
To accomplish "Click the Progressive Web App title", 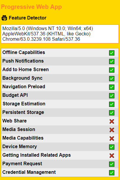I will (x=32, y=7).
